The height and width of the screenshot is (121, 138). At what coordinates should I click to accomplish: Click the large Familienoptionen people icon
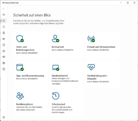[x=20, y=96]
